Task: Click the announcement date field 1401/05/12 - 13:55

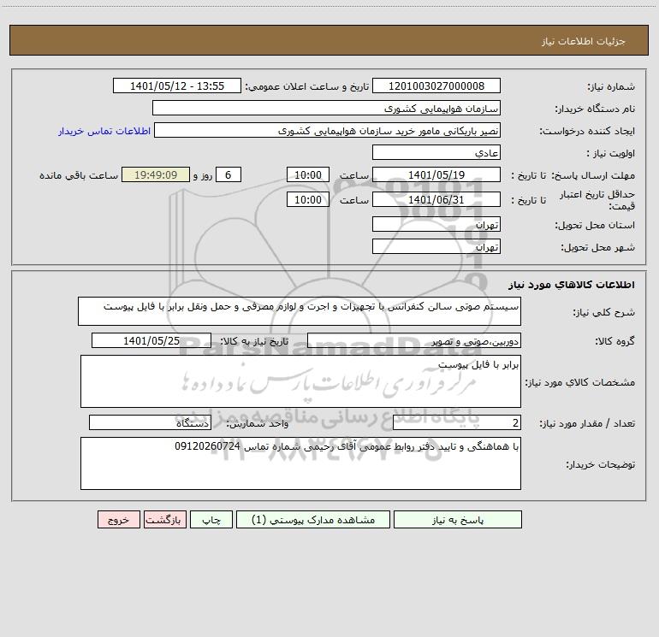Action: [177, 86]
